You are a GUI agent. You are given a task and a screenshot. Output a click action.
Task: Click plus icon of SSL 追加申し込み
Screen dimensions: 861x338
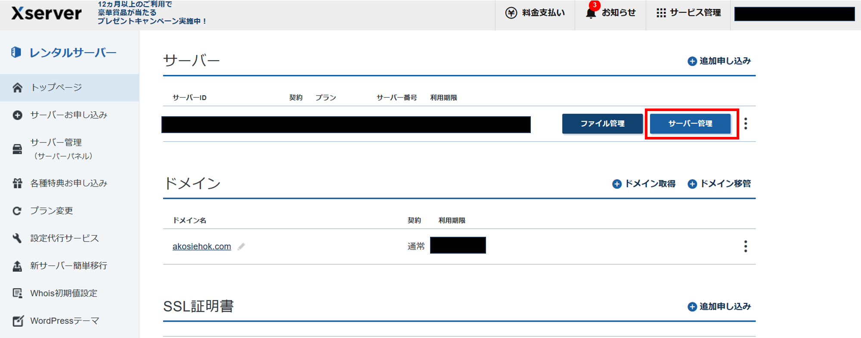[x=692, y=307]
